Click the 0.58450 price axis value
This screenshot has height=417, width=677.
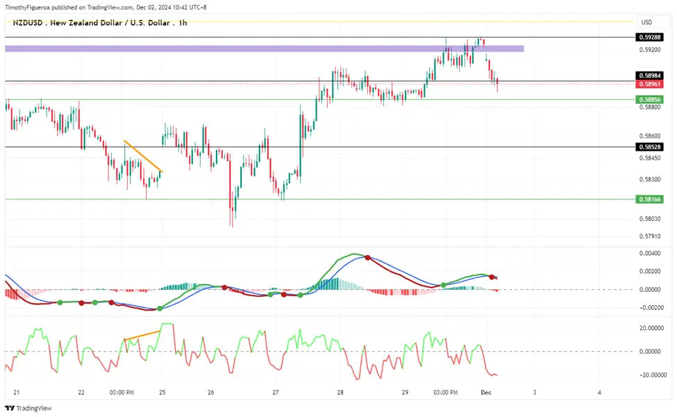click(x=650, y=158)
